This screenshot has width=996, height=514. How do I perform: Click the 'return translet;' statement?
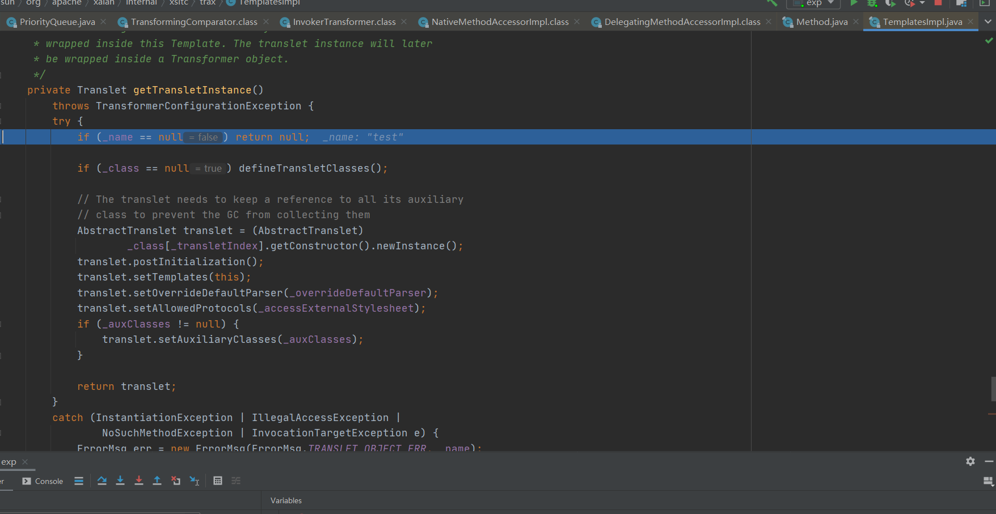(126, 386)
